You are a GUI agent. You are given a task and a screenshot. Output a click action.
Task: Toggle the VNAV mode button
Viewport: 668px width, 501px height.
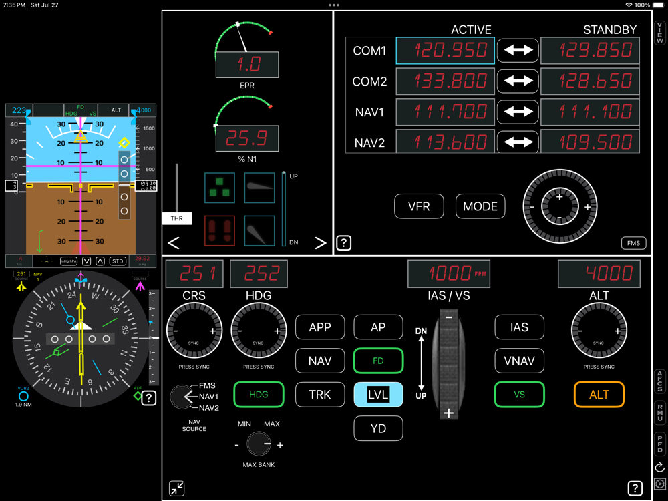(519, 361)
